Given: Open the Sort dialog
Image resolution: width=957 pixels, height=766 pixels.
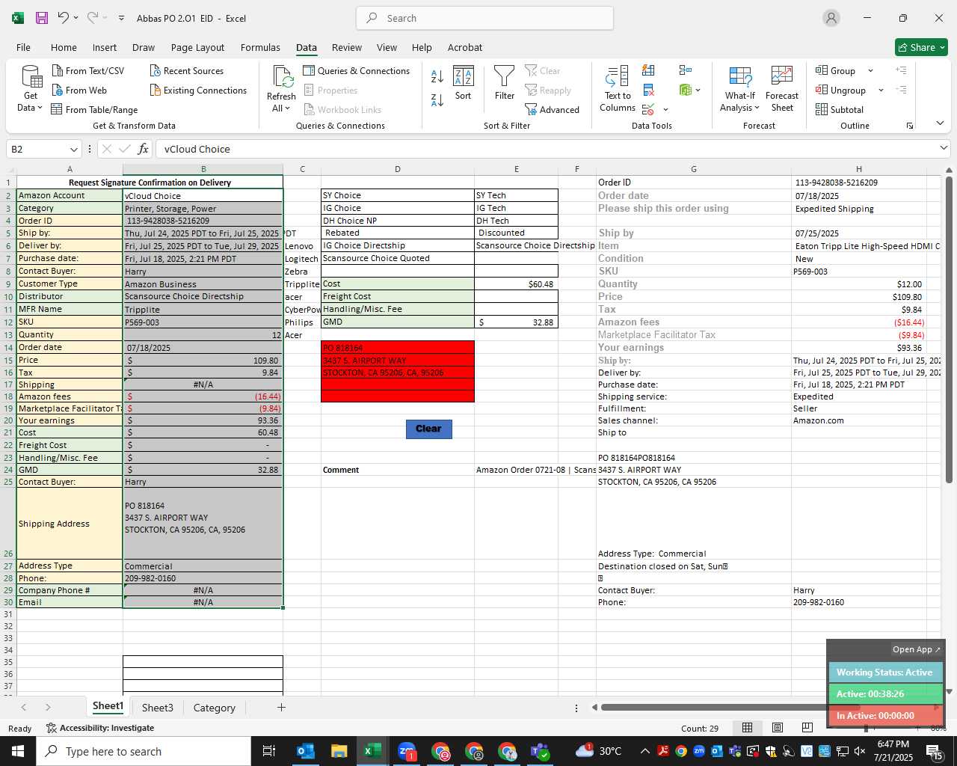Looking at the screenshot, I should [464, 83].
